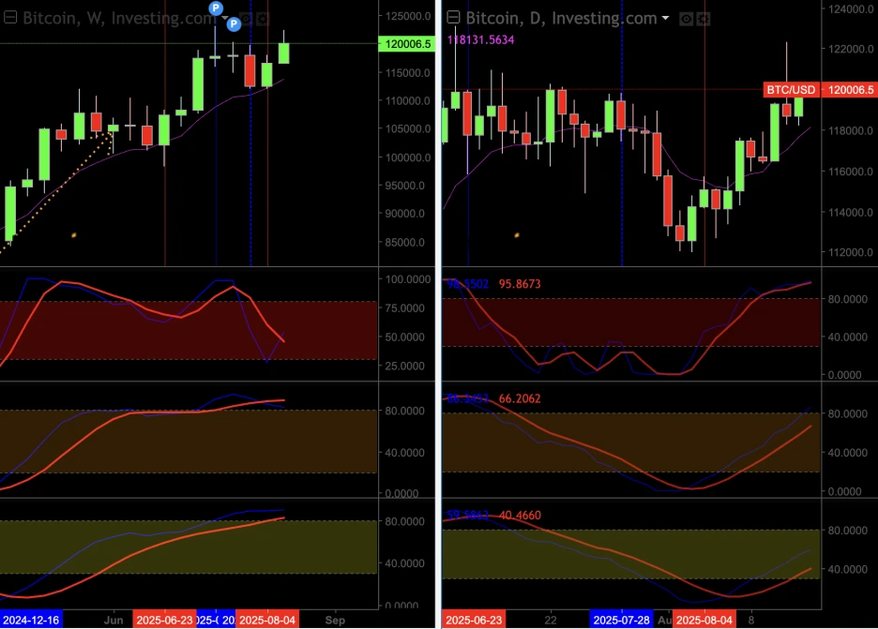Viewport: 878px width, 629px height.
Task: Select weekly chart 2025-08-04 red date marker
Action: (x=267, y=620)
